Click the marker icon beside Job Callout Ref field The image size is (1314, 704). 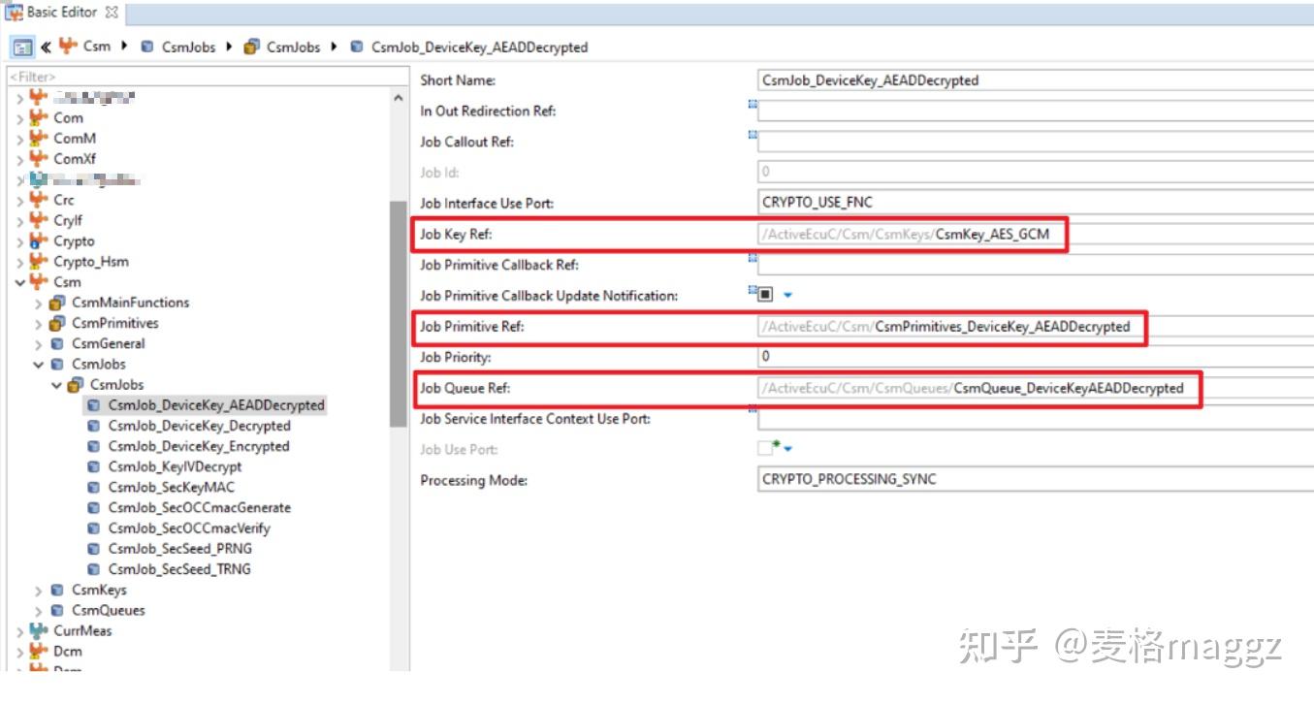pyautogui.click(x=753, y=135)
